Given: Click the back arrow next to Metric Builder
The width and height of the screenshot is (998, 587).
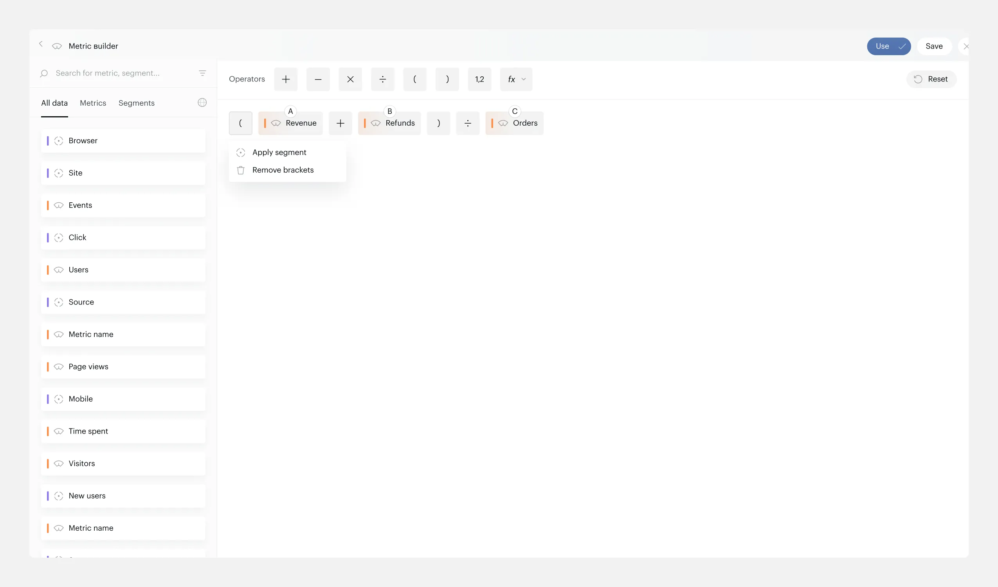Looking at the screenshot, I should tap(41, 44).
